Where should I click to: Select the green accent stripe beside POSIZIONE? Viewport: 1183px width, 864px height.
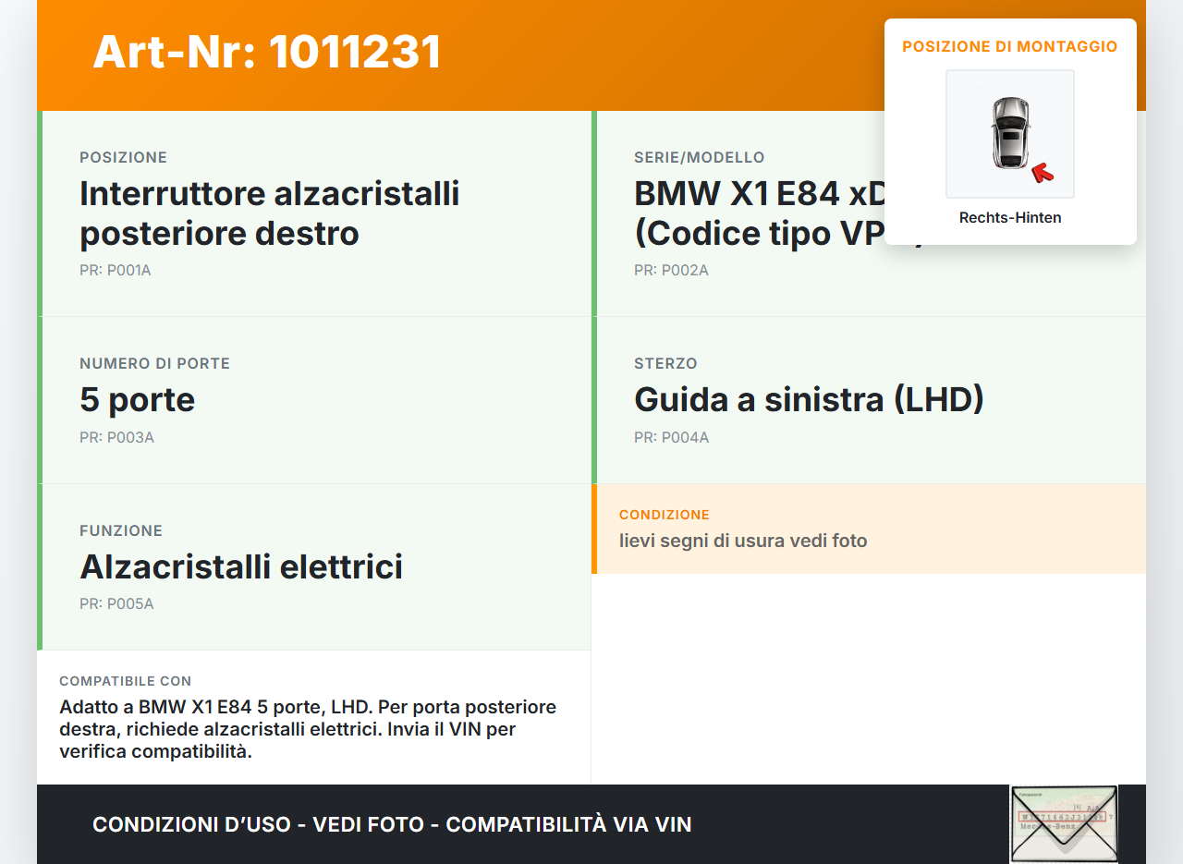coord(39,213)
